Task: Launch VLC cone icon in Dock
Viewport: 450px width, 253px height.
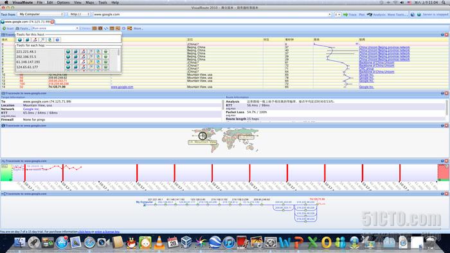Action: (x=159, y=242)
